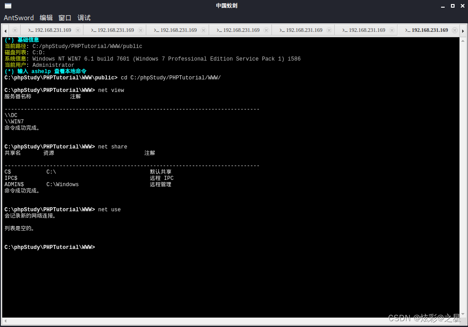Click the "net use" command text
Image resolution: width=468 pixels, height=327 pixels.
pos(109,210)
